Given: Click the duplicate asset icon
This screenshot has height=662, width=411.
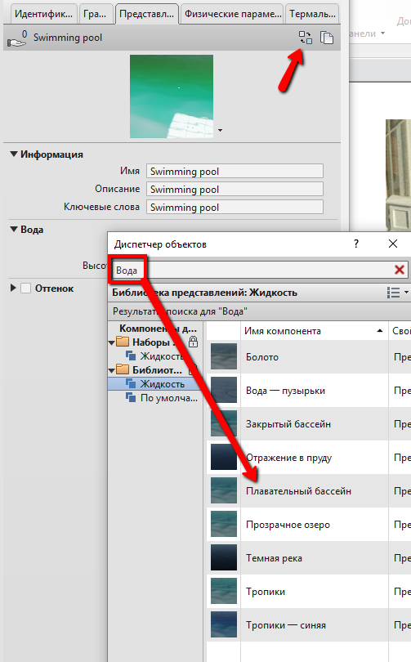Looking at the screenshot, I should 327,38.
